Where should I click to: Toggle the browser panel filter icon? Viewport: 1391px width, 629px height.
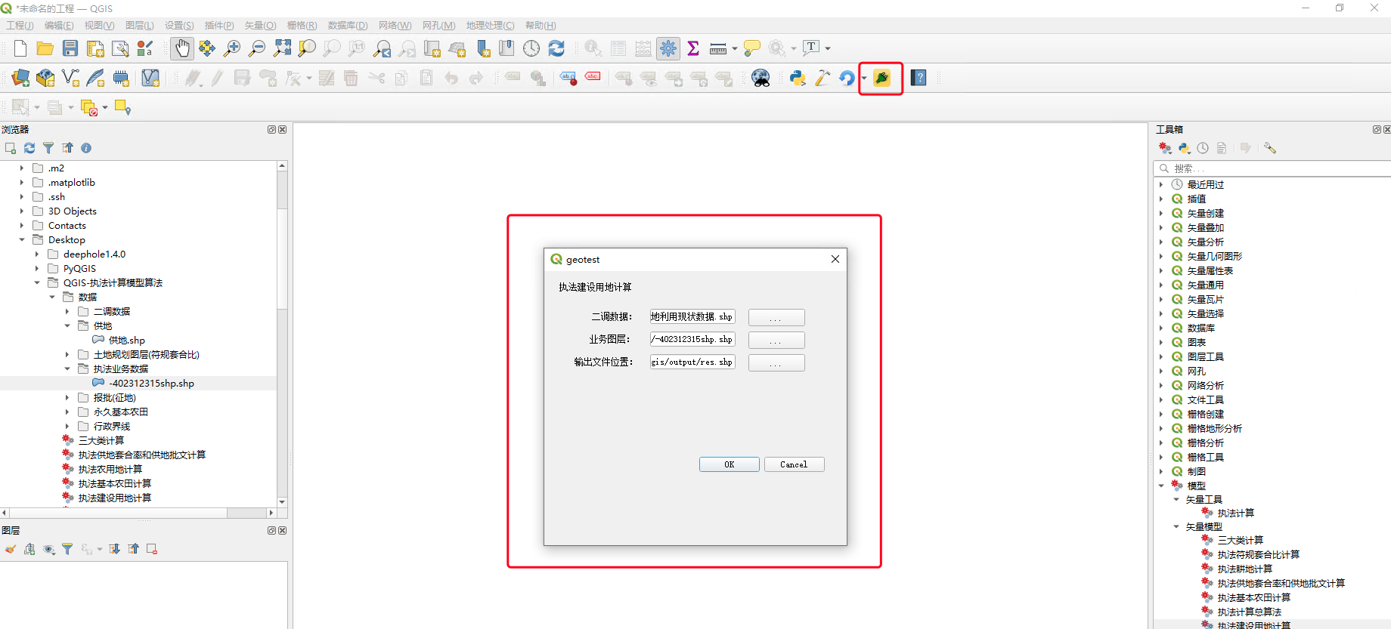coord(48,148)
